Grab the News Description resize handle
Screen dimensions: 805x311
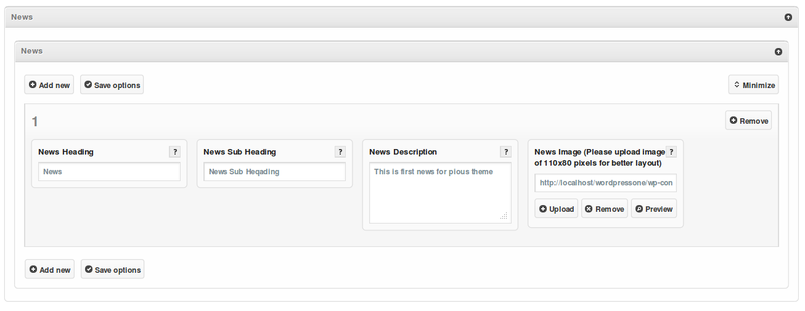coord(504,216)
